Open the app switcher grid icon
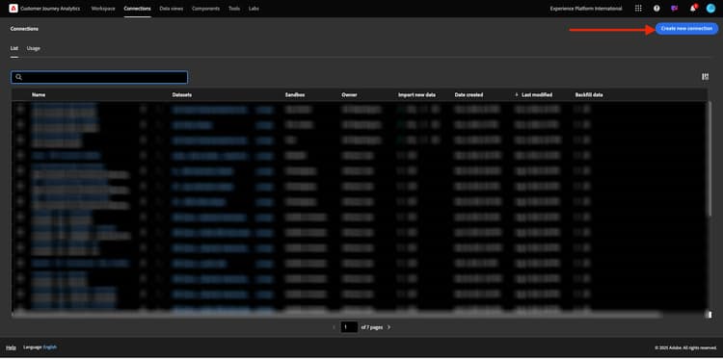 pyautogui.click(x=638, y=9)
